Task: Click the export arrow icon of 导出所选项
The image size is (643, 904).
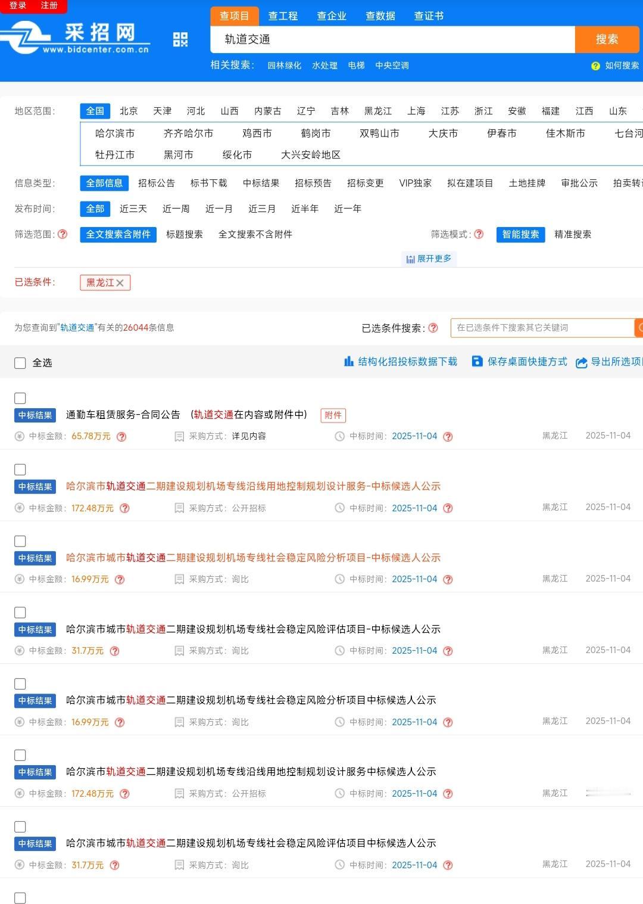Action: click(x=582, y=362)
